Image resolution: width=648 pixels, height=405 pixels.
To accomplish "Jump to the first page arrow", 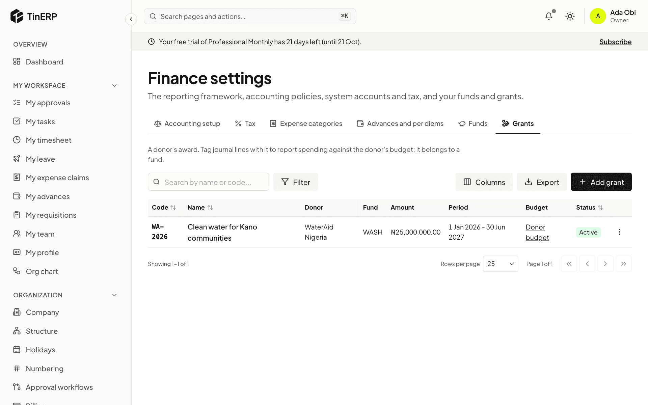I will [x=569, y=264].
